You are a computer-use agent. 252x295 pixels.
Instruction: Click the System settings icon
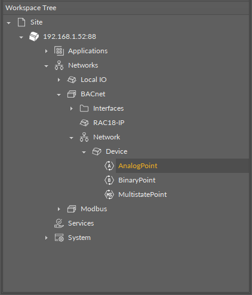(59, 238)
